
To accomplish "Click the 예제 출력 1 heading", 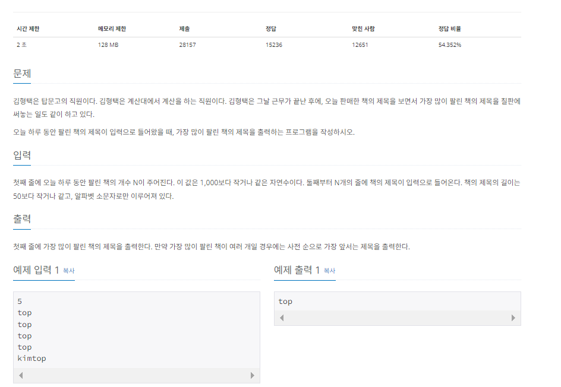I will click(x=297, y=270).
